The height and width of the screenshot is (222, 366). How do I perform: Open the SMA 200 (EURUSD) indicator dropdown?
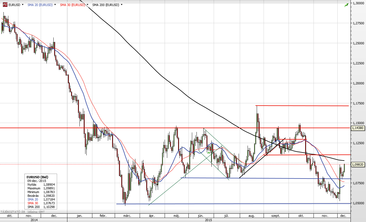click(x=122, y=5)
